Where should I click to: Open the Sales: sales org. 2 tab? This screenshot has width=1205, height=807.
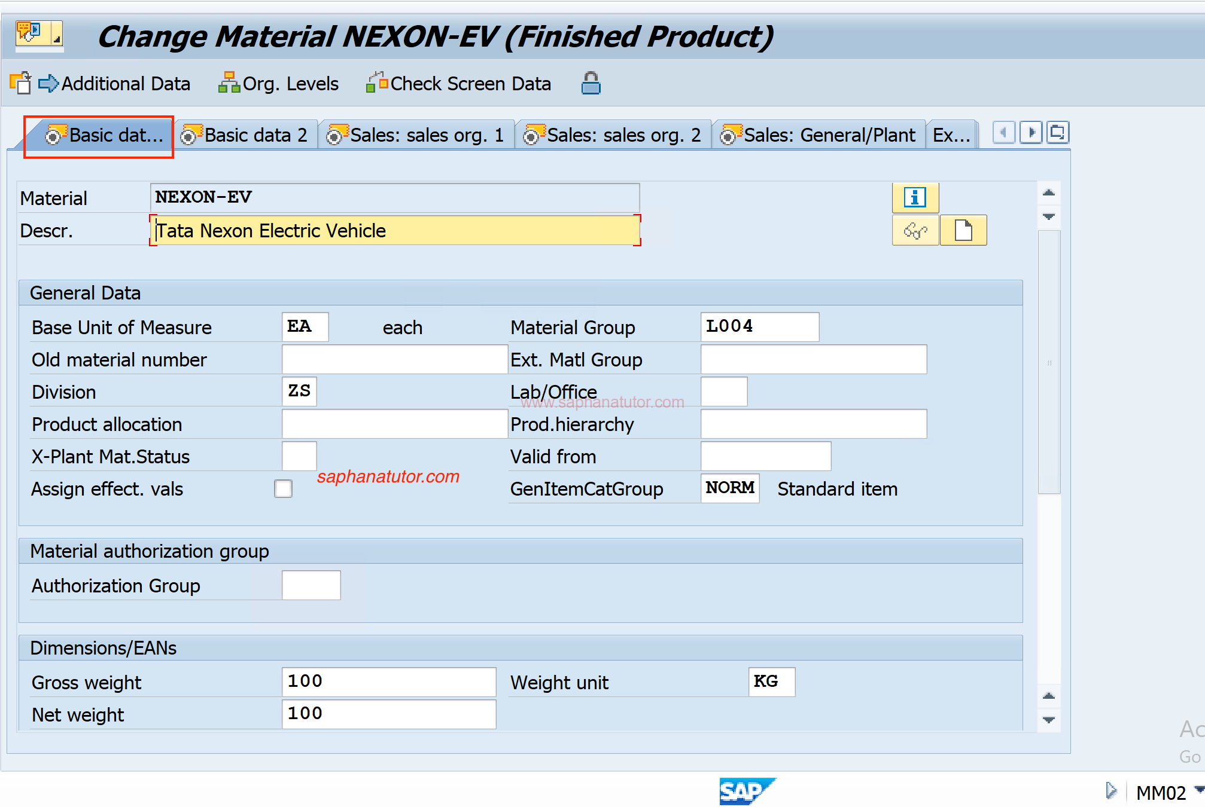[613, 135]
